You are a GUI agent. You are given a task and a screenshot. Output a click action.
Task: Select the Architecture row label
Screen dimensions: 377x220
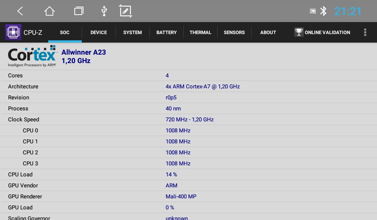[x=23, y=87]
